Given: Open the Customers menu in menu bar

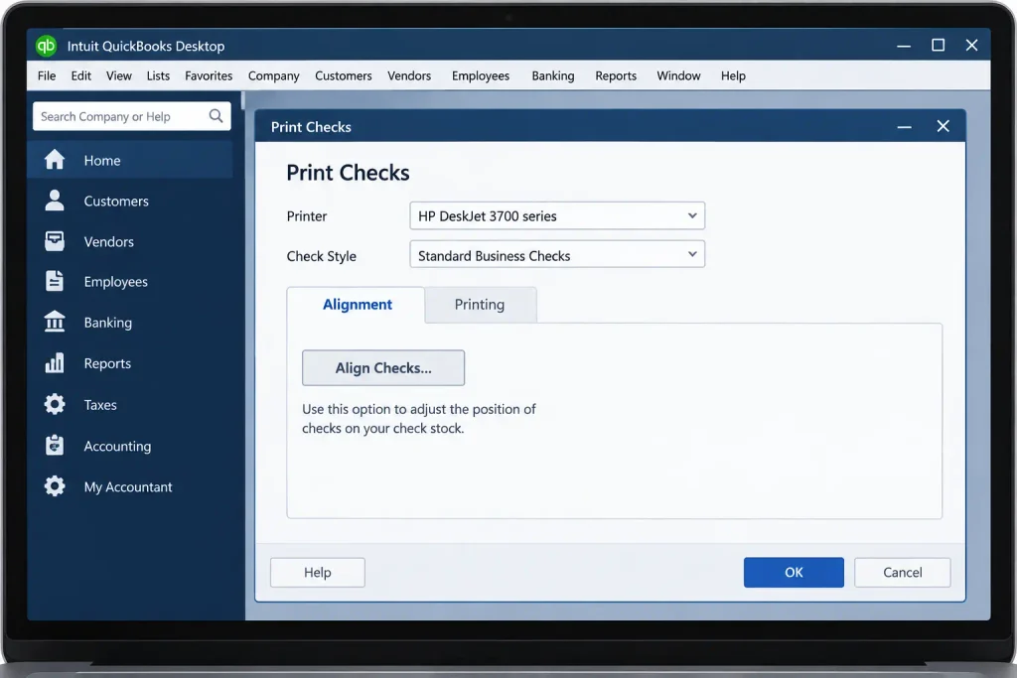Looking at the screenshot, I should (343, 75).
